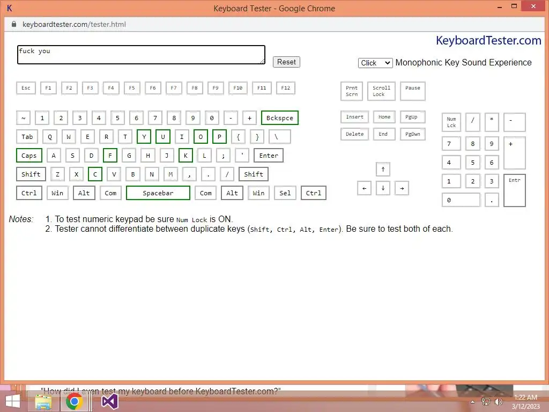The width and height of the screenshot is (549, 412).
Task: Click the Num Lck key
Action: 451,122
